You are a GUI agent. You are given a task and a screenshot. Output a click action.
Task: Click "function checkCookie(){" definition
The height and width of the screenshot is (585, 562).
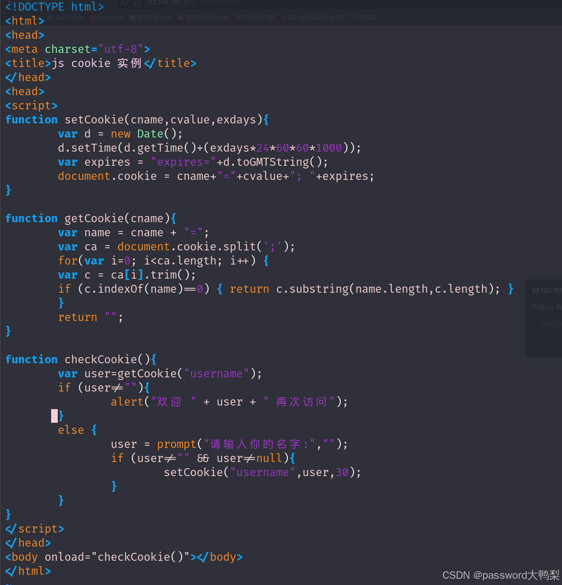81,359
